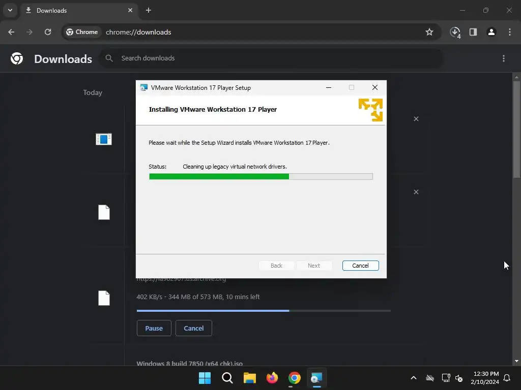Screen dimensions: 521x390
Task: Reload the Downloads page
Action: 48,32
